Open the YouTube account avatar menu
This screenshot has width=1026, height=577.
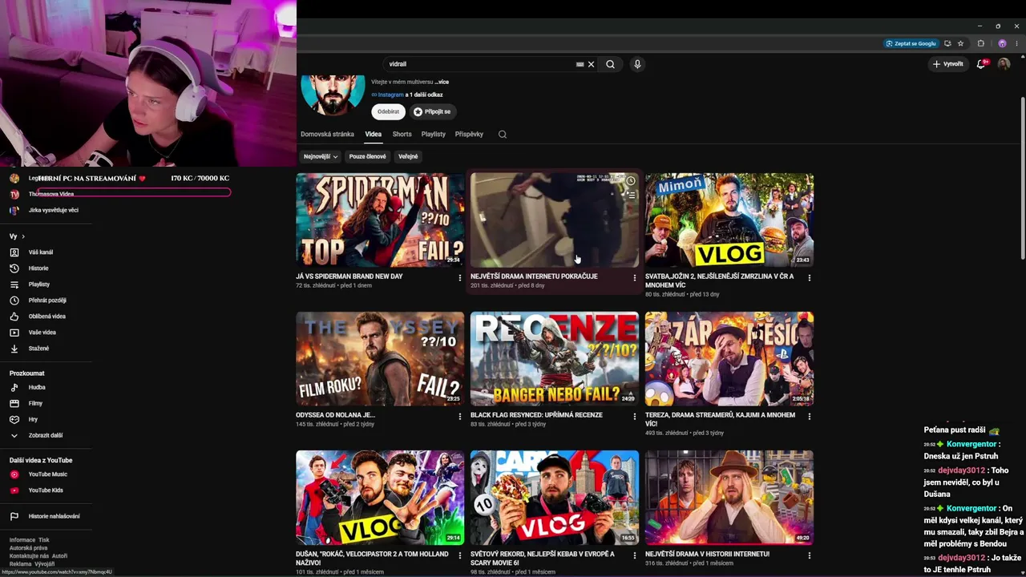click(1004, 64)
